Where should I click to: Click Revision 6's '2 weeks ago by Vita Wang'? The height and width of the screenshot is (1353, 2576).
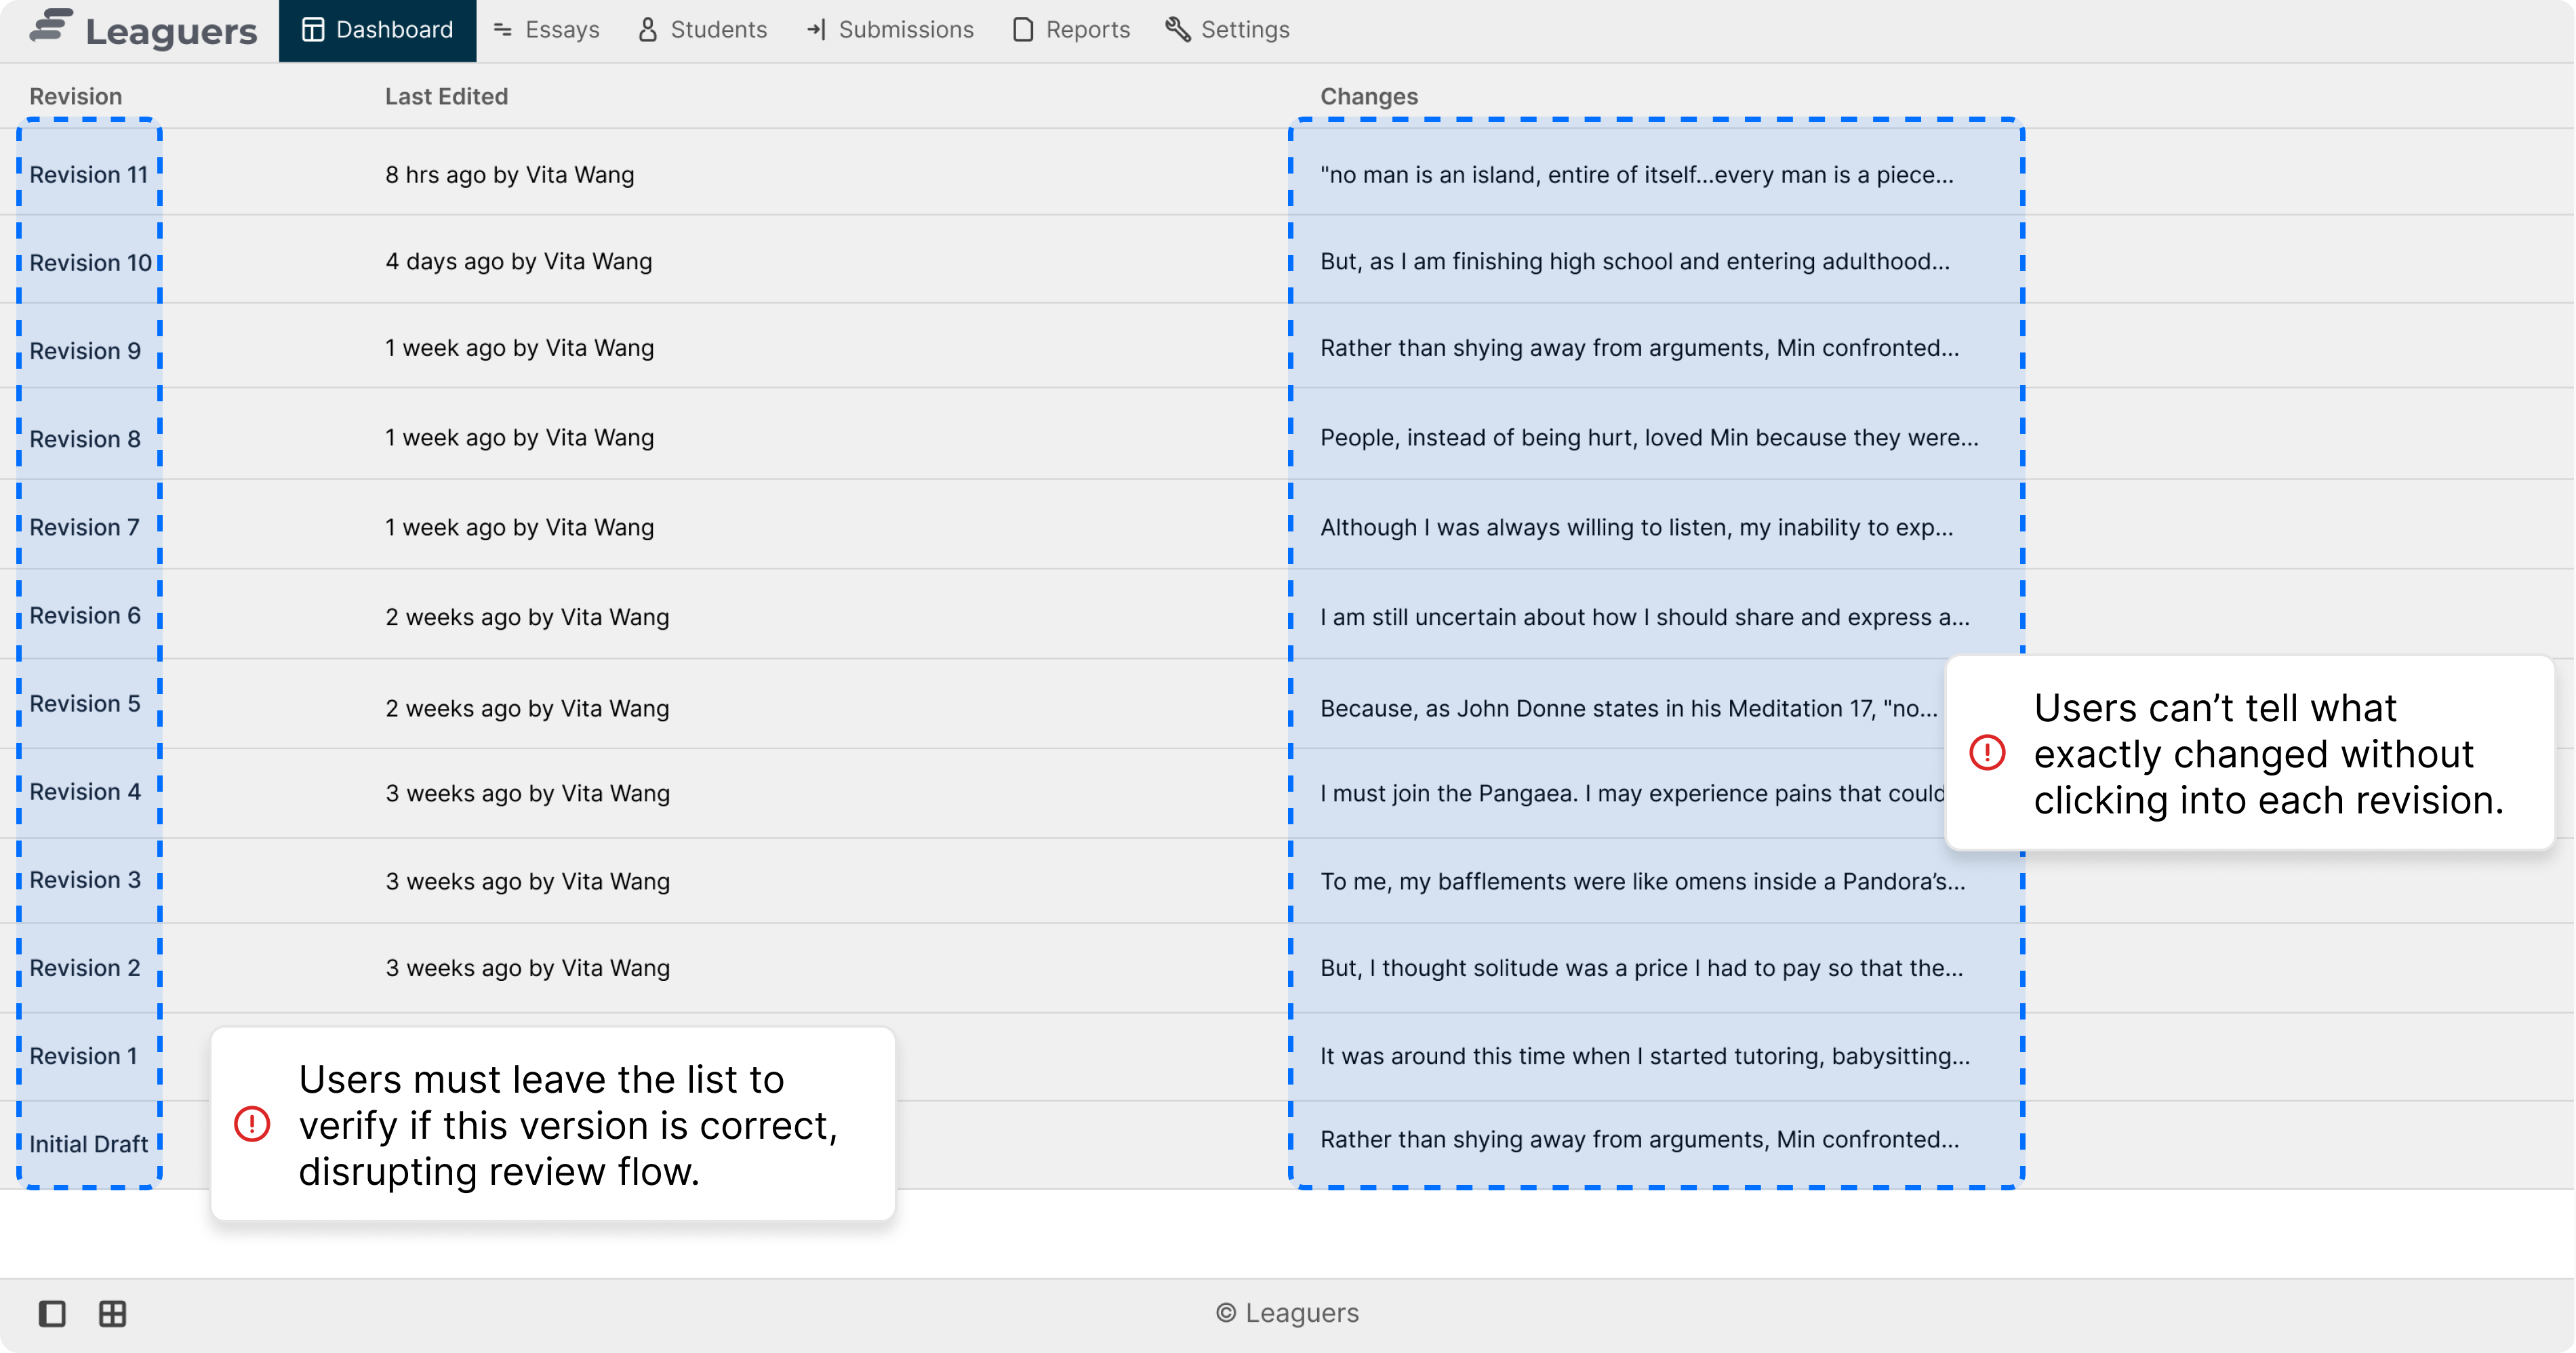click(x=527, y=617)
